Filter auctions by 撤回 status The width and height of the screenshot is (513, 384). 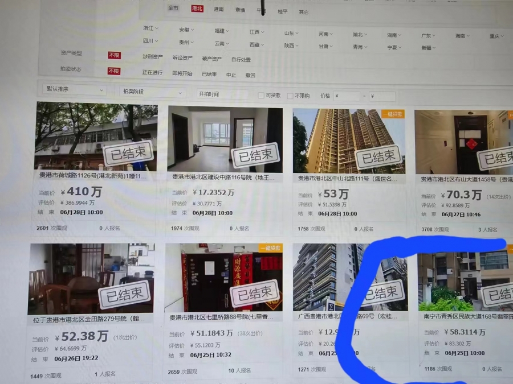(x=250, y=75)
